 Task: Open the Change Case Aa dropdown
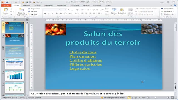click(x=70, y=14)
